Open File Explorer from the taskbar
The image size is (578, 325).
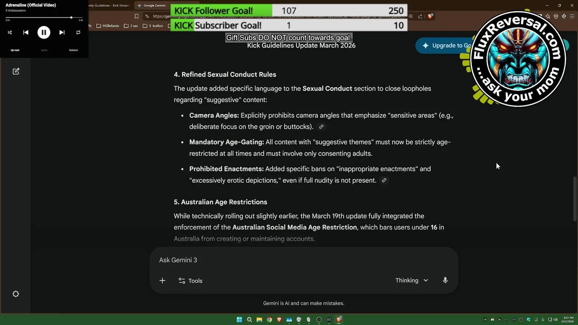(x=259, y=320)
